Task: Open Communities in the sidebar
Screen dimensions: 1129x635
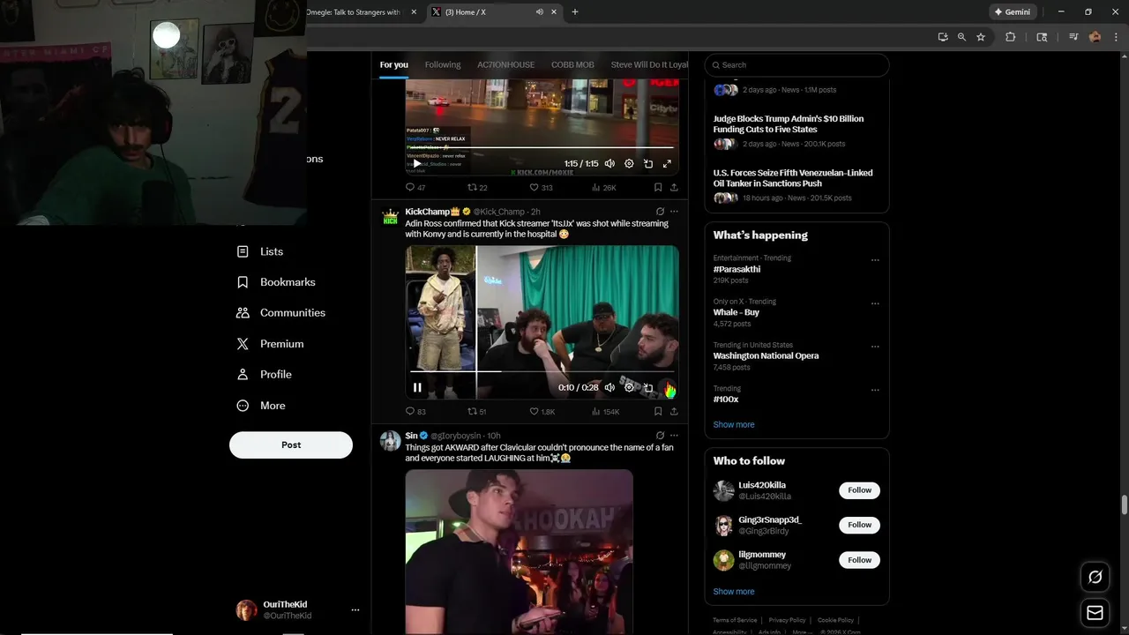Action: point(280,313)
